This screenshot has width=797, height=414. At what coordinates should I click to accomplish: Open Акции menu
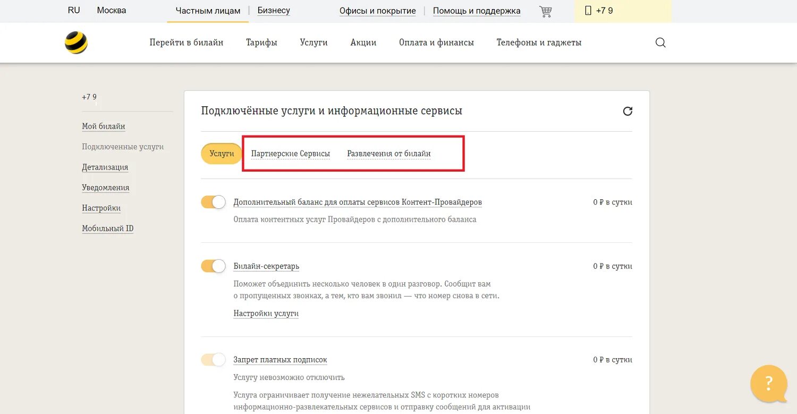click(363, 43)
